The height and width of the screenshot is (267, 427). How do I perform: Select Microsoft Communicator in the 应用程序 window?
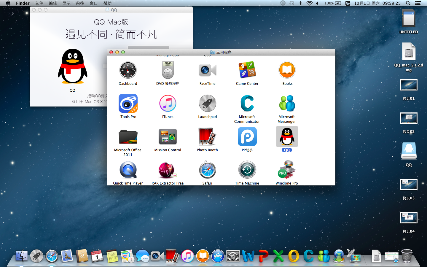point(247,103)
